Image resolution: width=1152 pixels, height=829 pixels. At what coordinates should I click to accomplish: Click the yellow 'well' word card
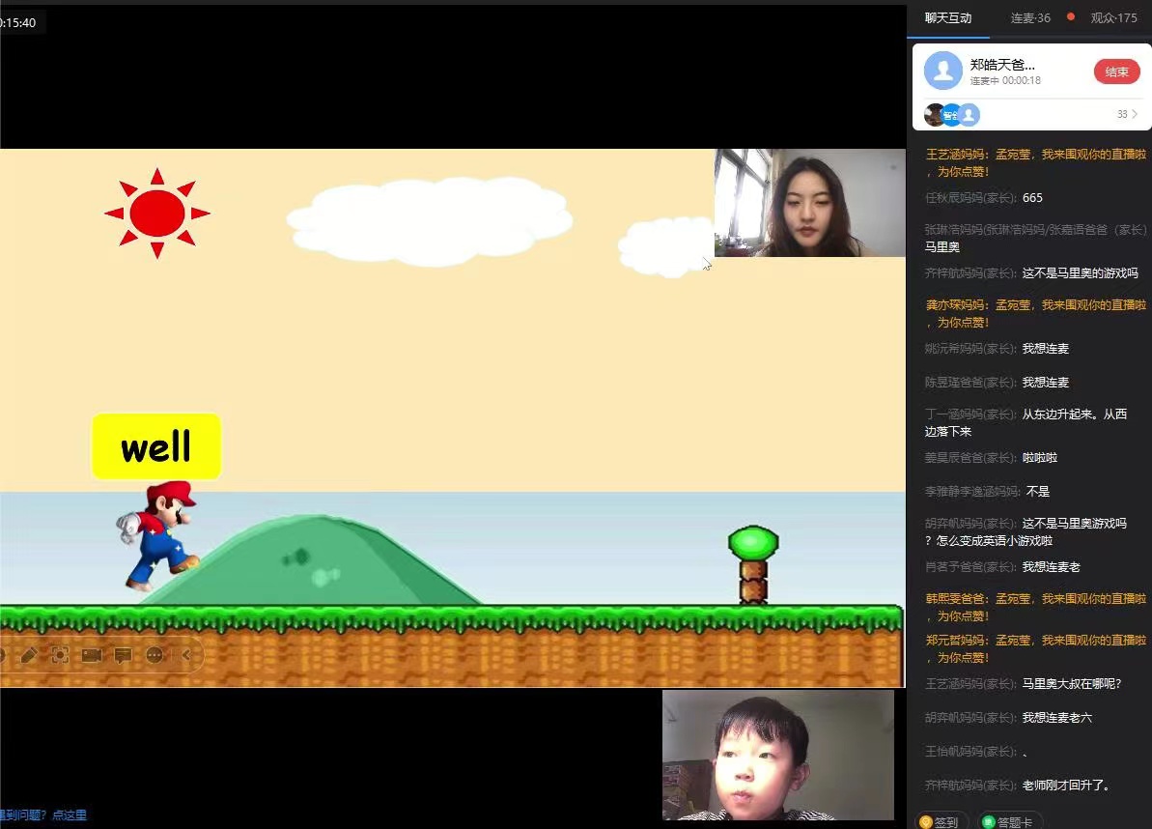coord(156,446)
